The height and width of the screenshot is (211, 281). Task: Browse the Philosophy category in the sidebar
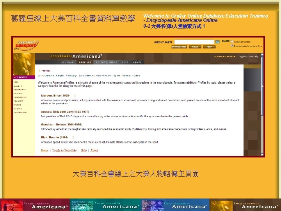point(20,97)
